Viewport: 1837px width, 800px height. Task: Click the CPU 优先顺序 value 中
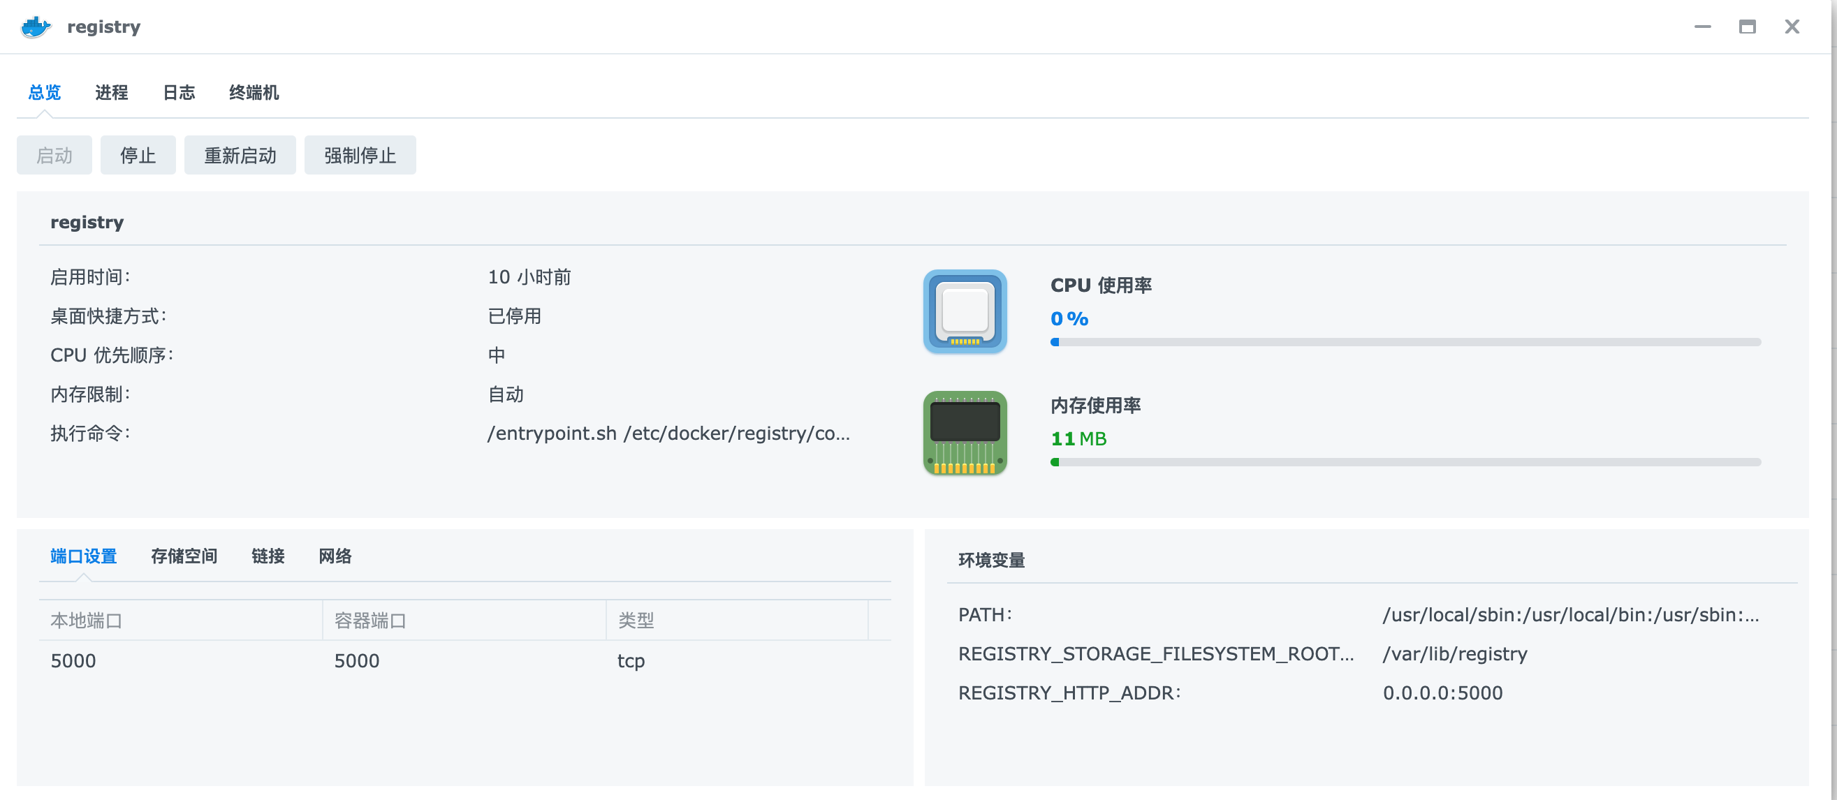pos(497,355)
